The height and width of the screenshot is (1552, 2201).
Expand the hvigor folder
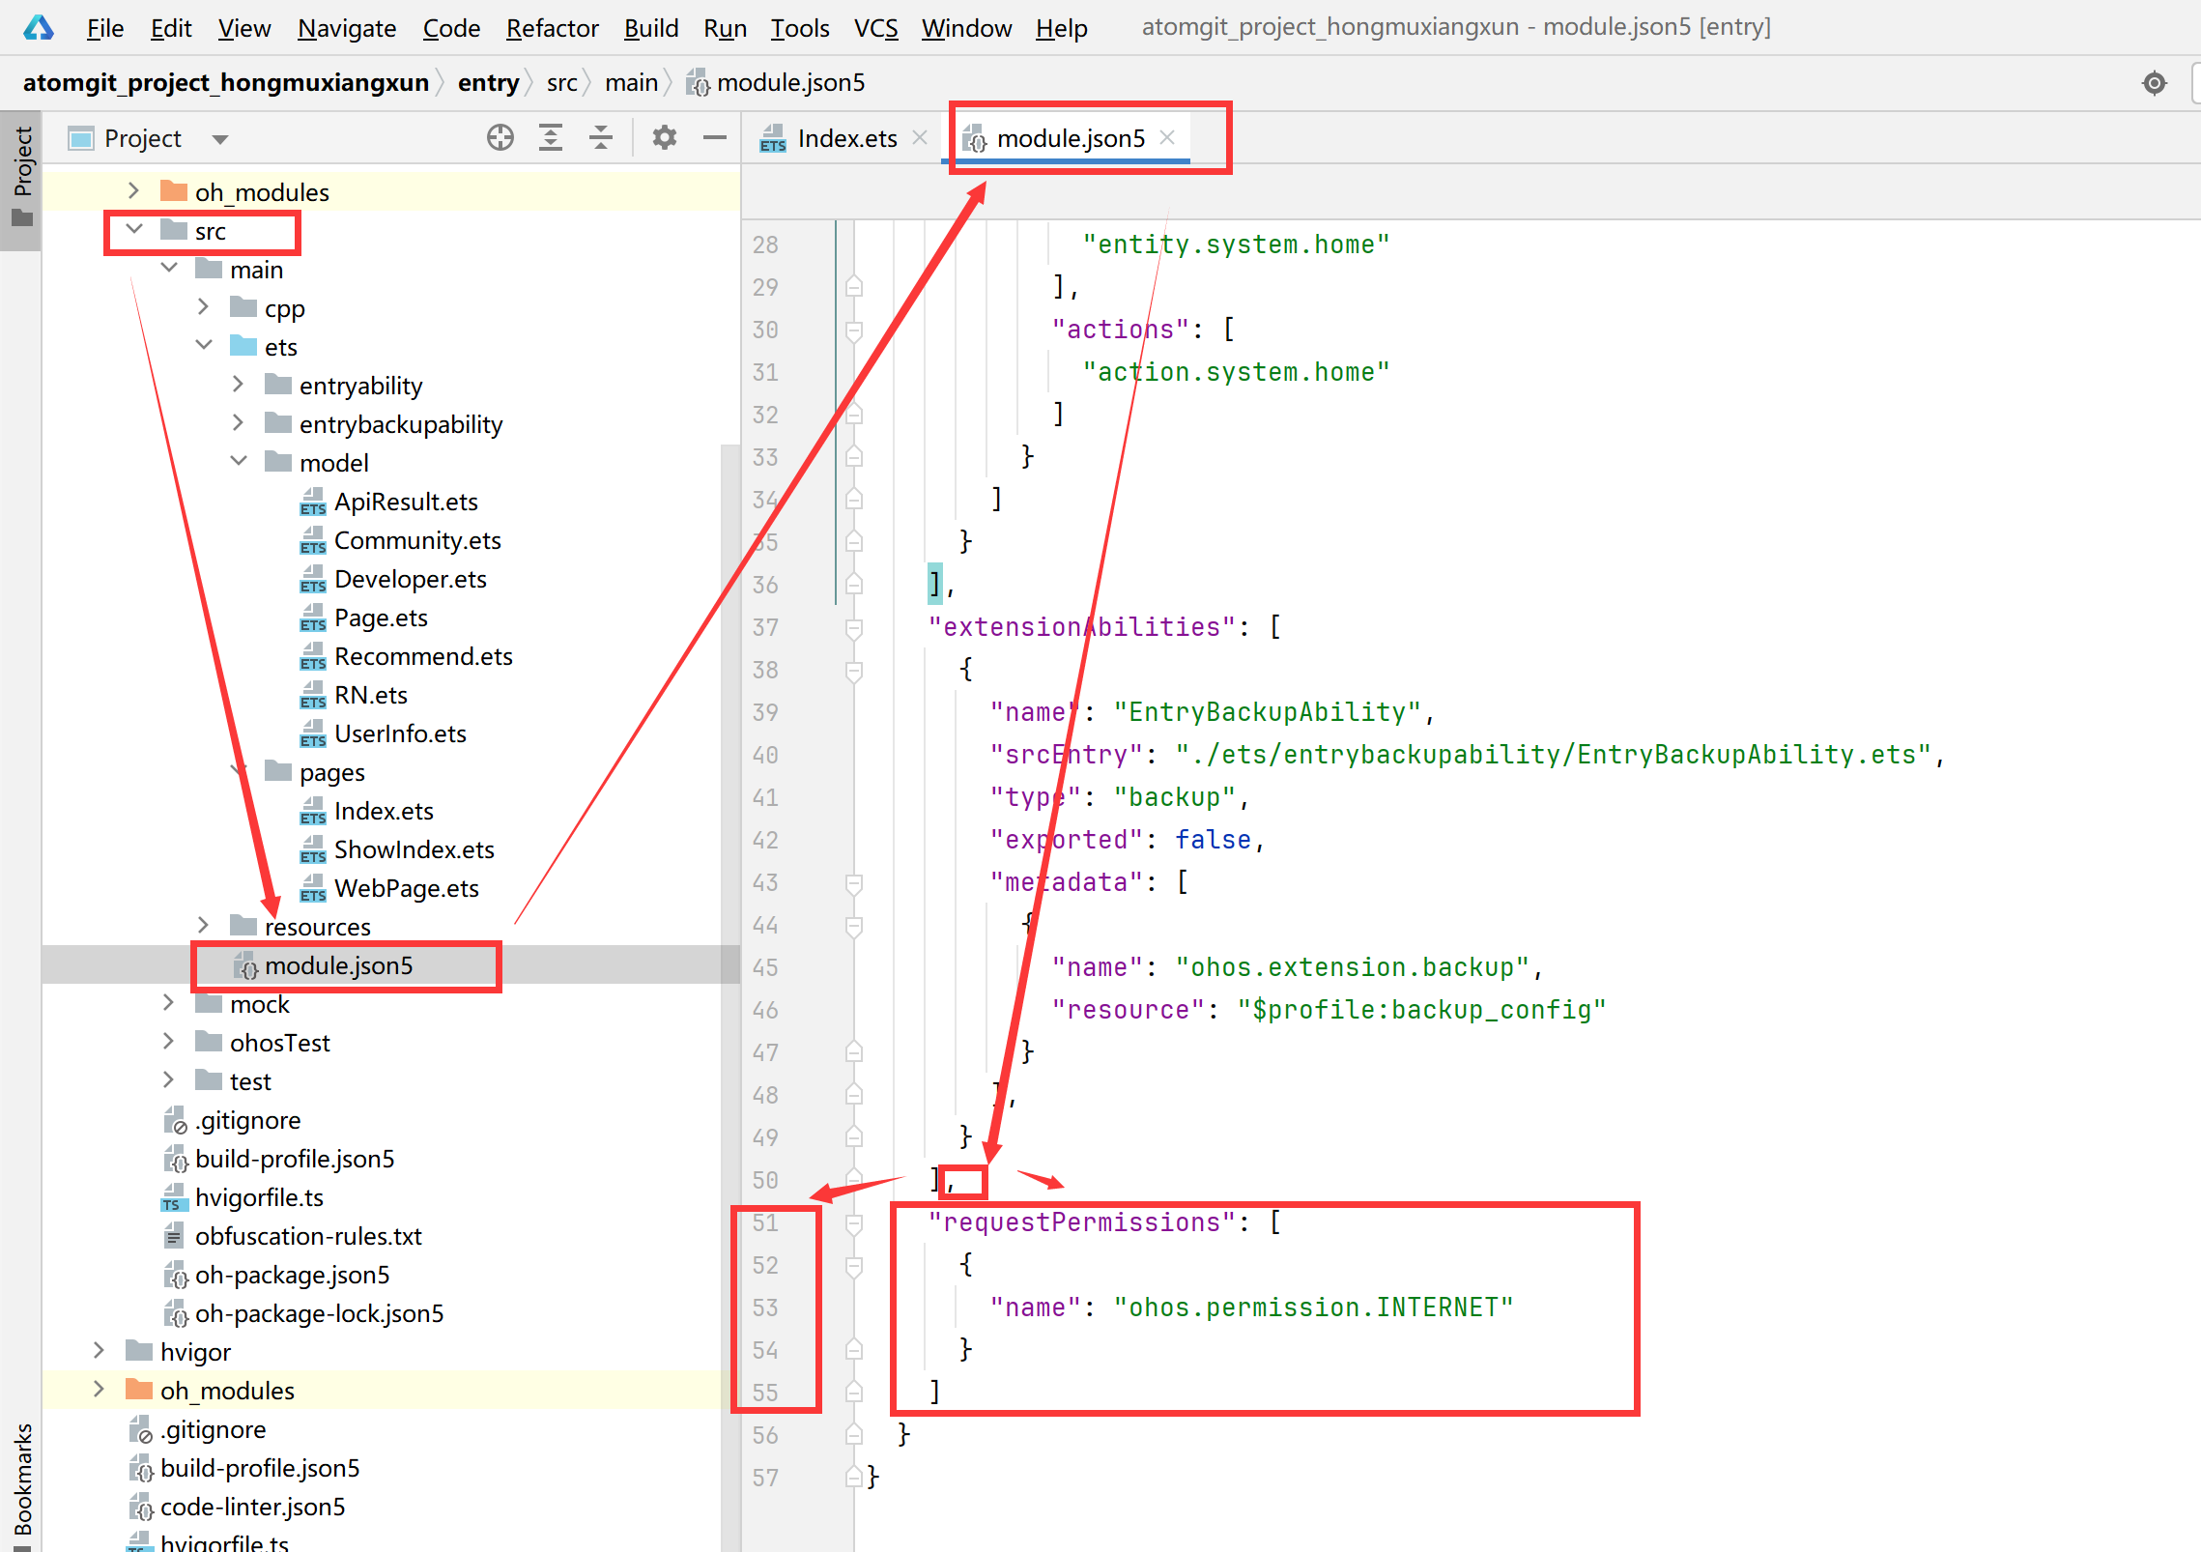click(100, 1351)
